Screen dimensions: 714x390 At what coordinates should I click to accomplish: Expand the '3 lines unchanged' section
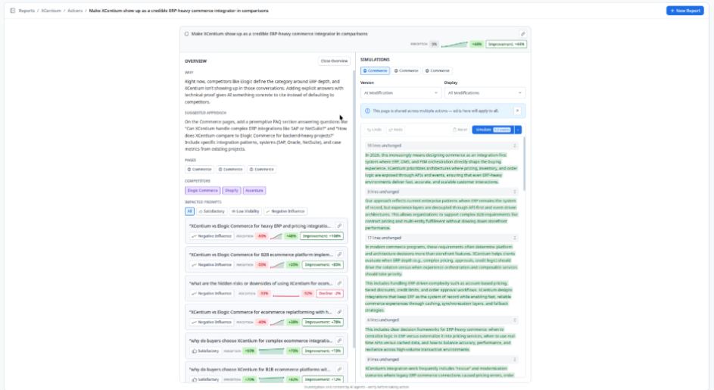(441, 192)
